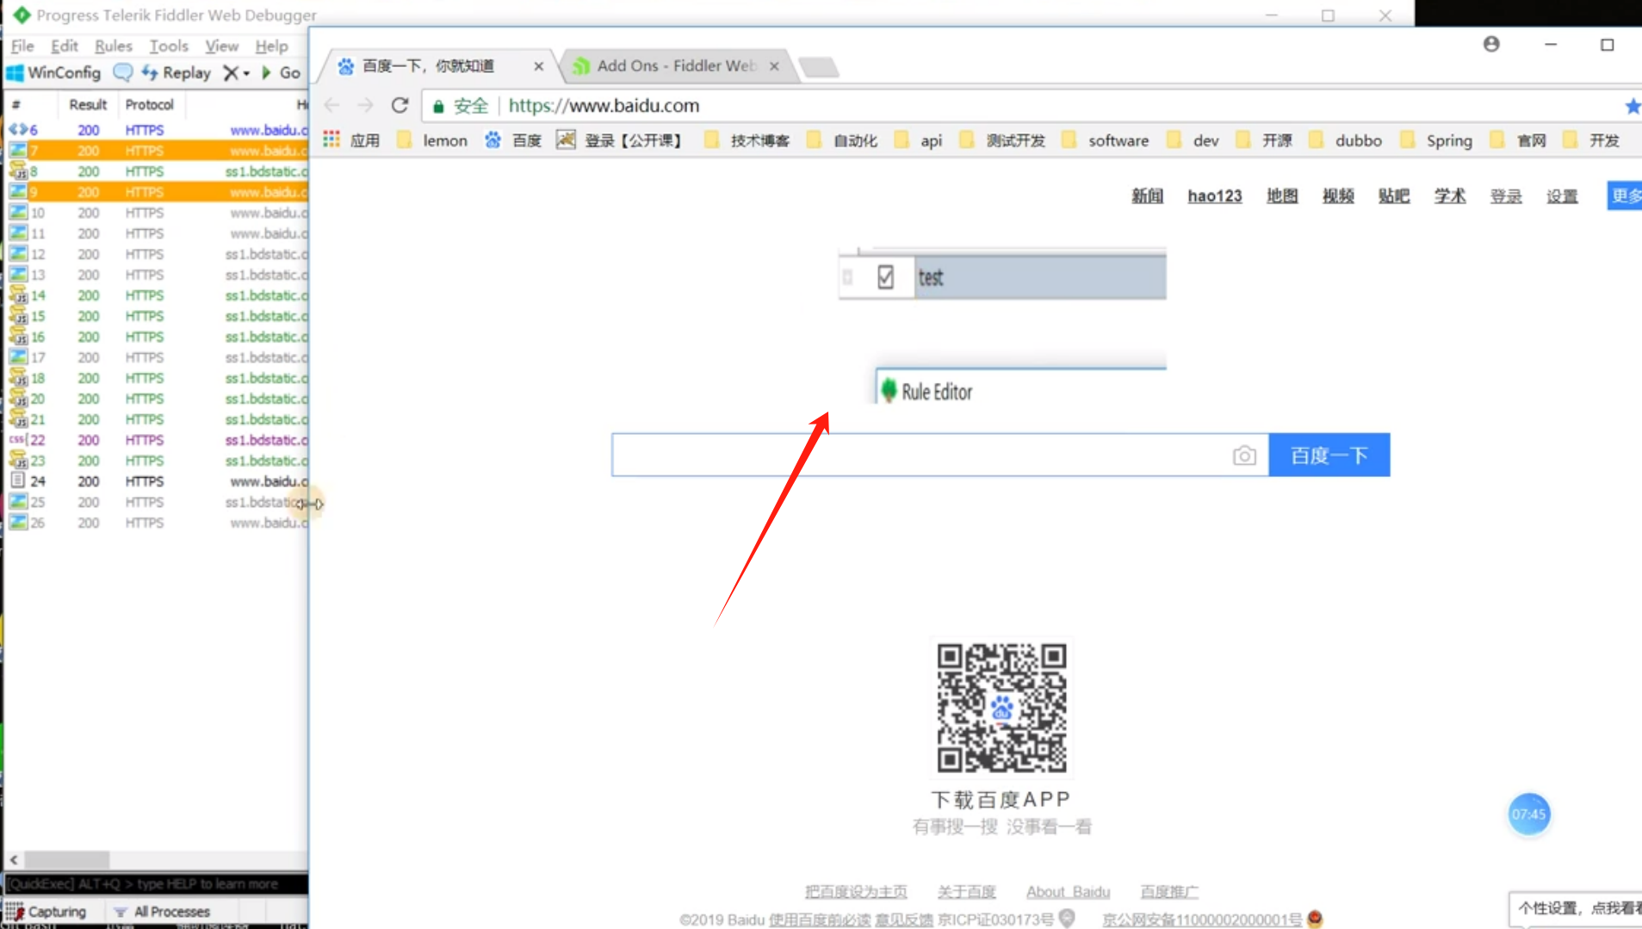Click the 07:45 timer bubble
Screen dimensions: 1642x929
[x=1529, y=814]
